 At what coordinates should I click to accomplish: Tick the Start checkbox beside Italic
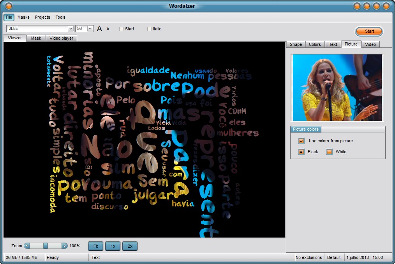(x=121, y=29)
